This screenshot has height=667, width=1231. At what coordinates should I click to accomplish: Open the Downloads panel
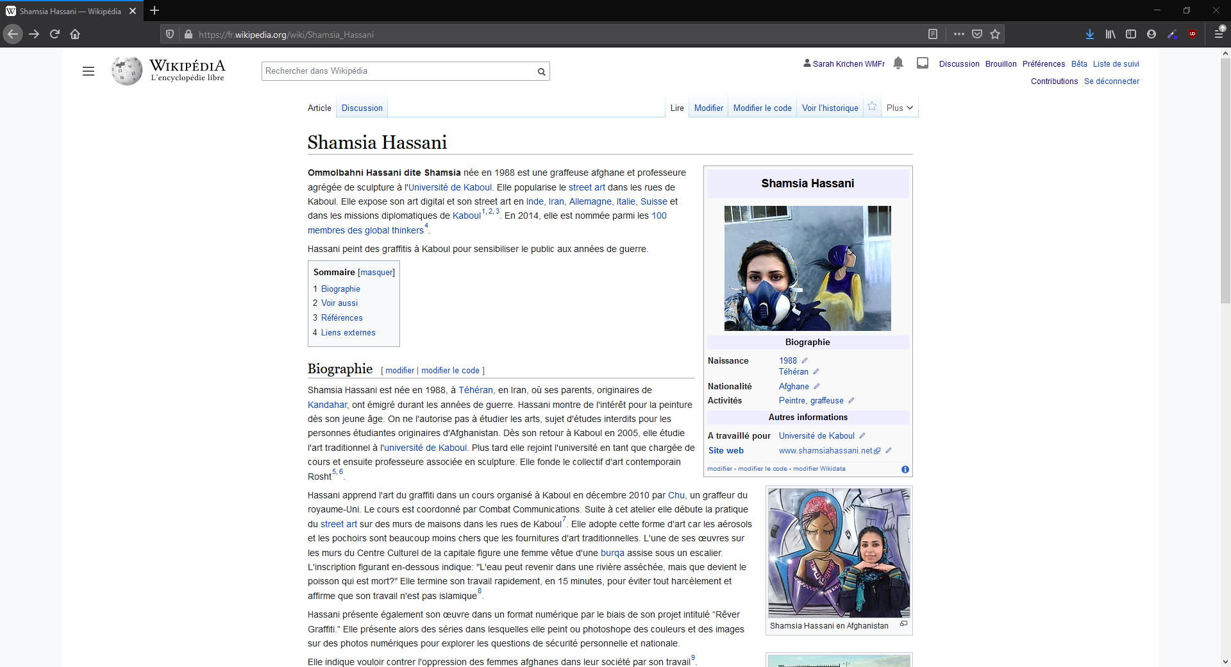1090,34
